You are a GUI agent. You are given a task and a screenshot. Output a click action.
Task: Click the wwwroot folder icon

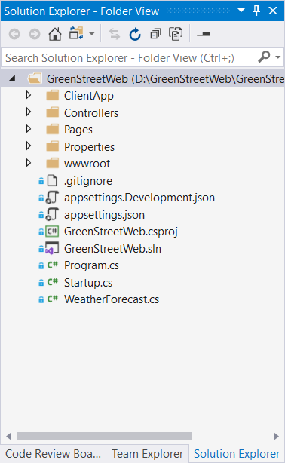click(x=53, y=164)
